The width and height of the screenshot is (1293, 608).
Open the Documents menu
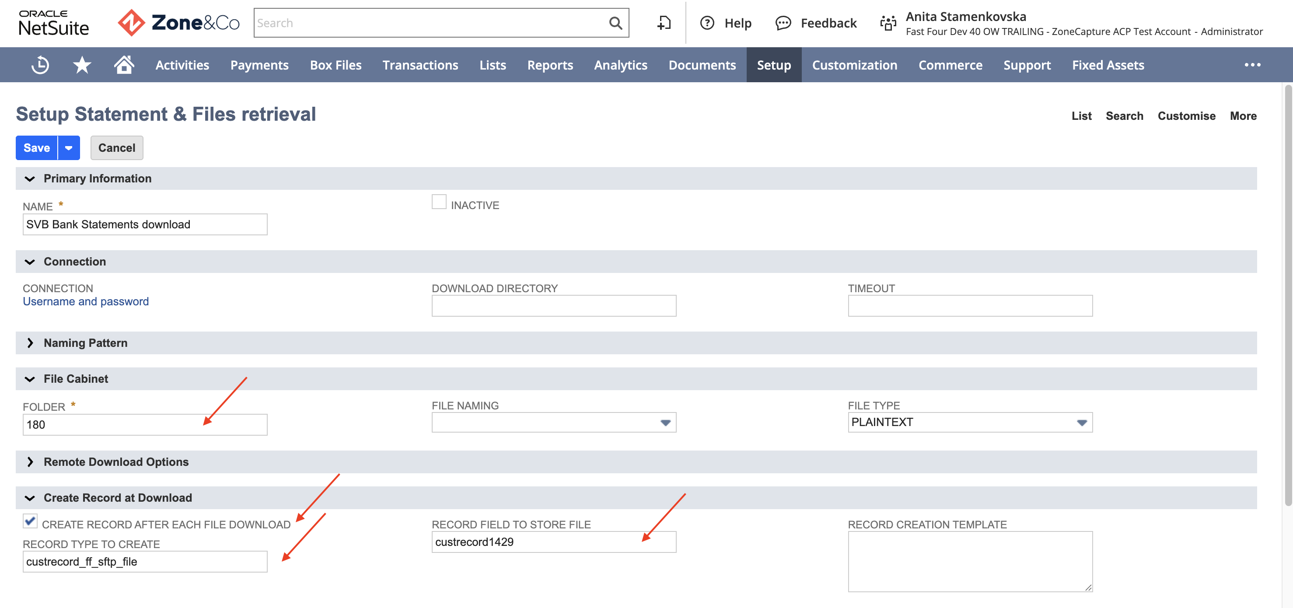point(702,65)
